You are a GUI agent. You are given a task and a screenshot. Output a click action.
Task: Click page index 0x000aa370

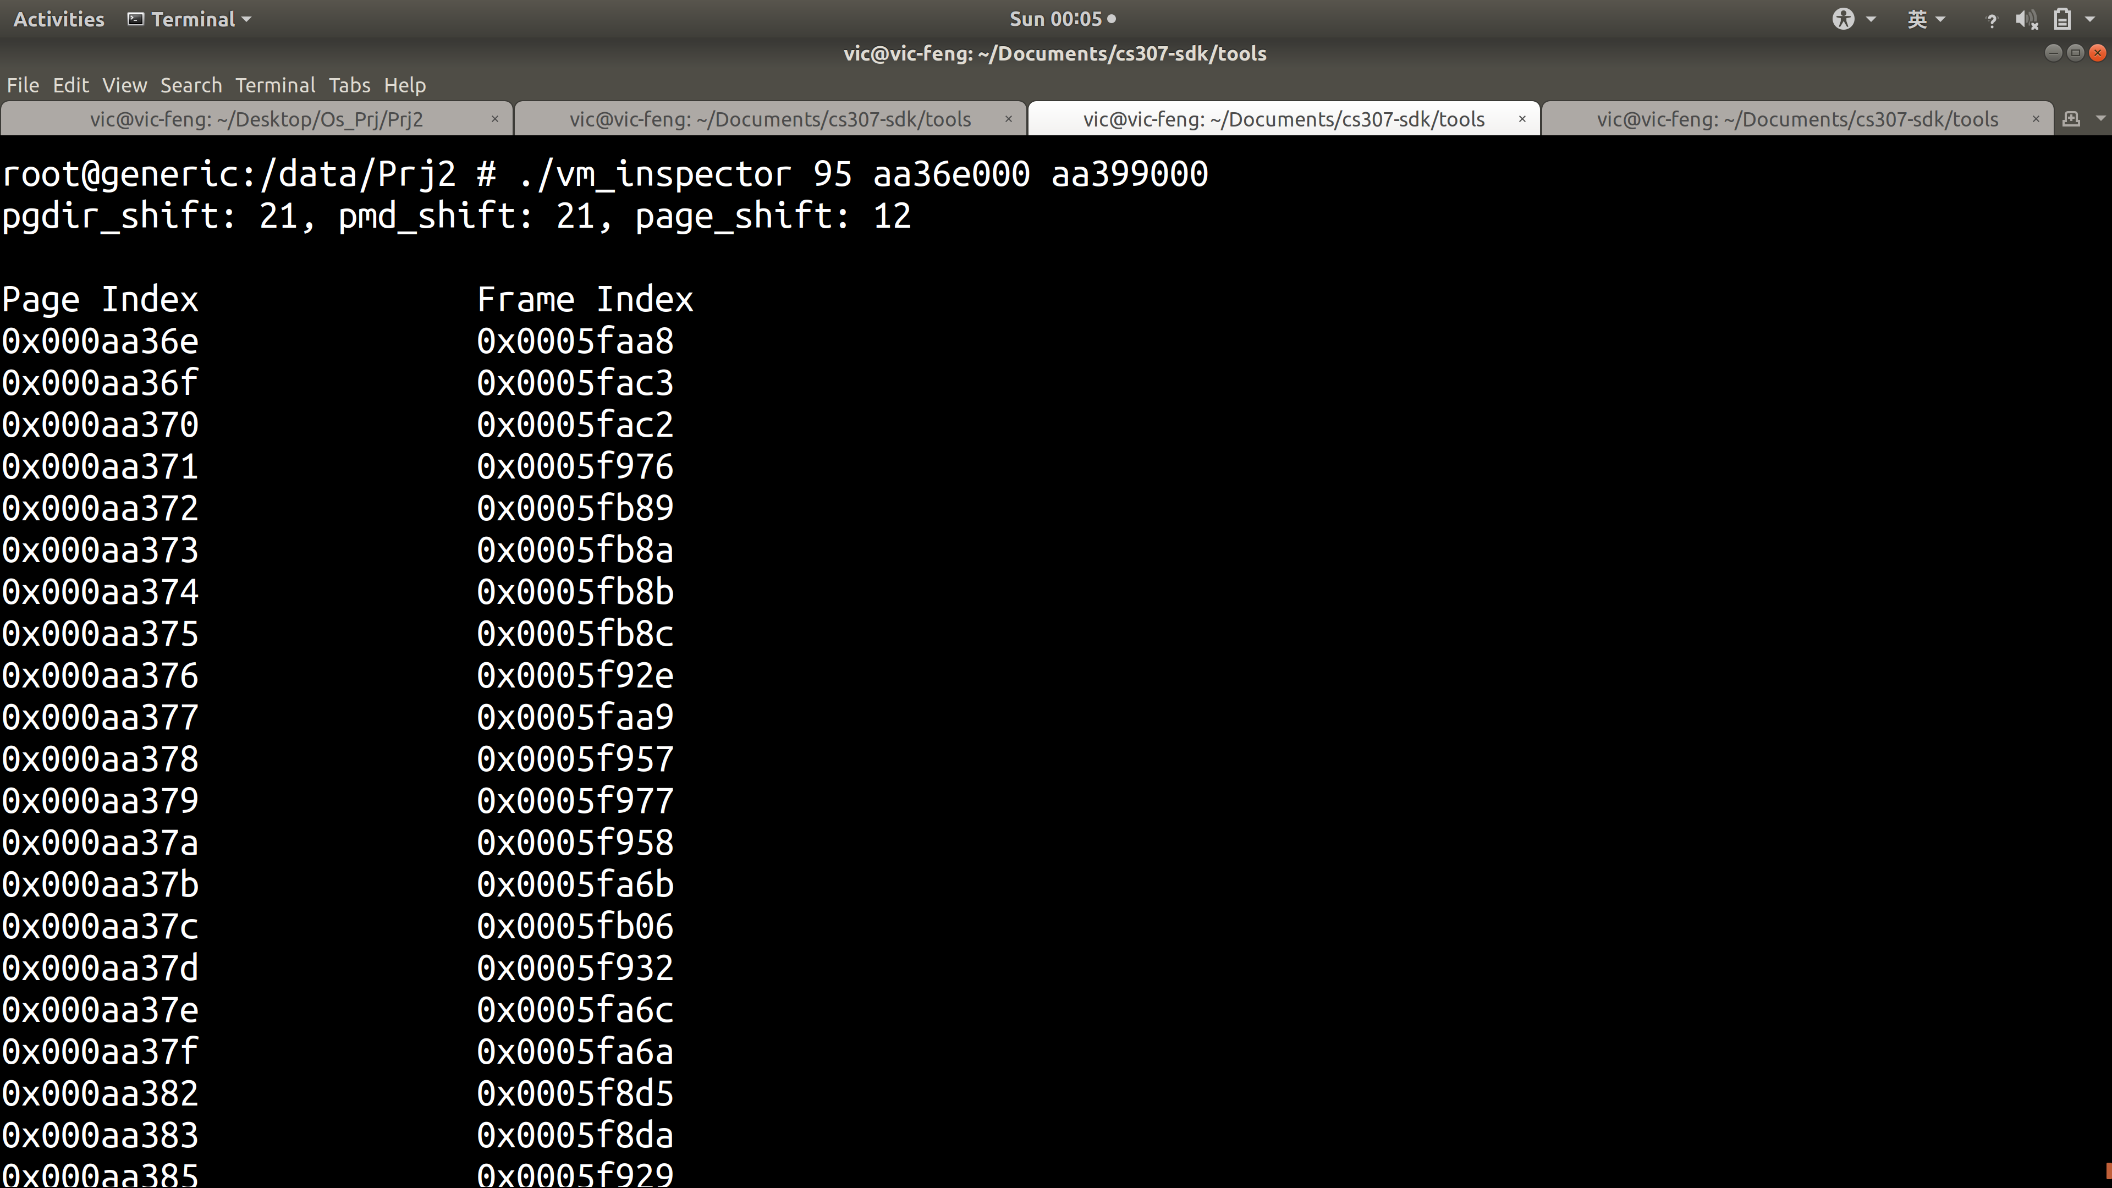point(100,425)
